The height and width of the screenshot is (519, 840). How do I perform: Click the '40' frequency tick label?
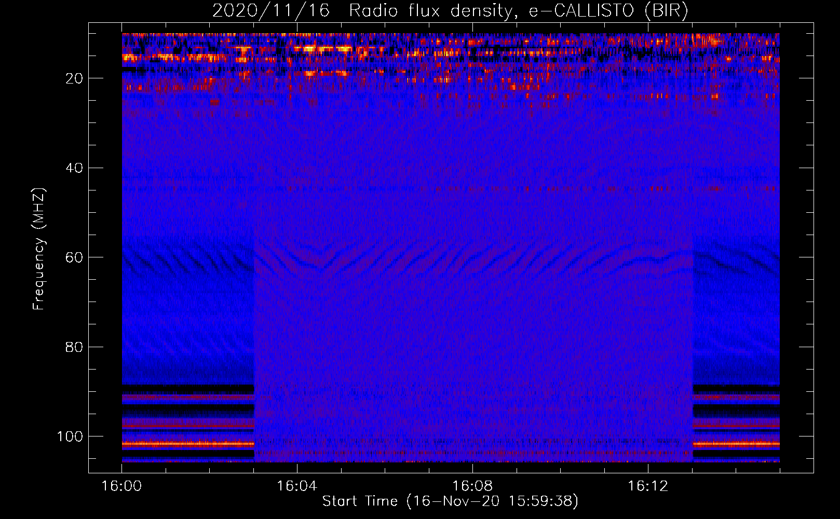(74, 168)
